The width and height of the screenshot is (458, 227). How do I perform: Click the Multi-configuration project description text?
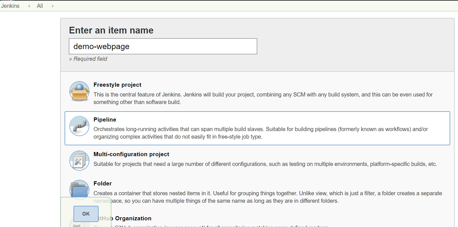tap(265, 164)
